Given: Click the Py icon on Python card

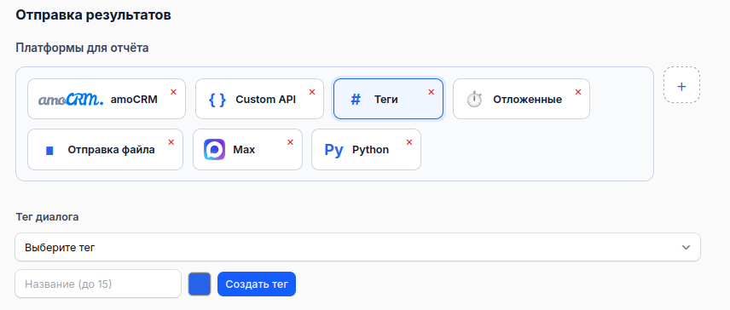Looking at the screenshot, I should [333, 150].
